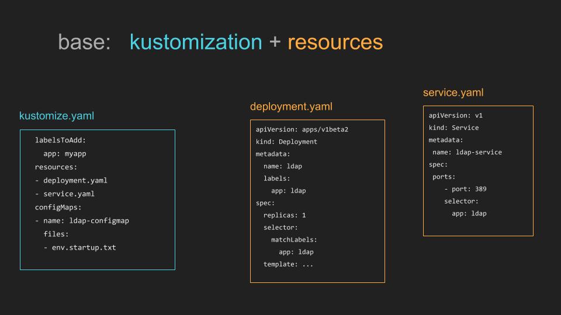The height and width of the screenshot is (315, 561).
Task: Click the 'replicas: 1' line
Action: tap(285, 215)
